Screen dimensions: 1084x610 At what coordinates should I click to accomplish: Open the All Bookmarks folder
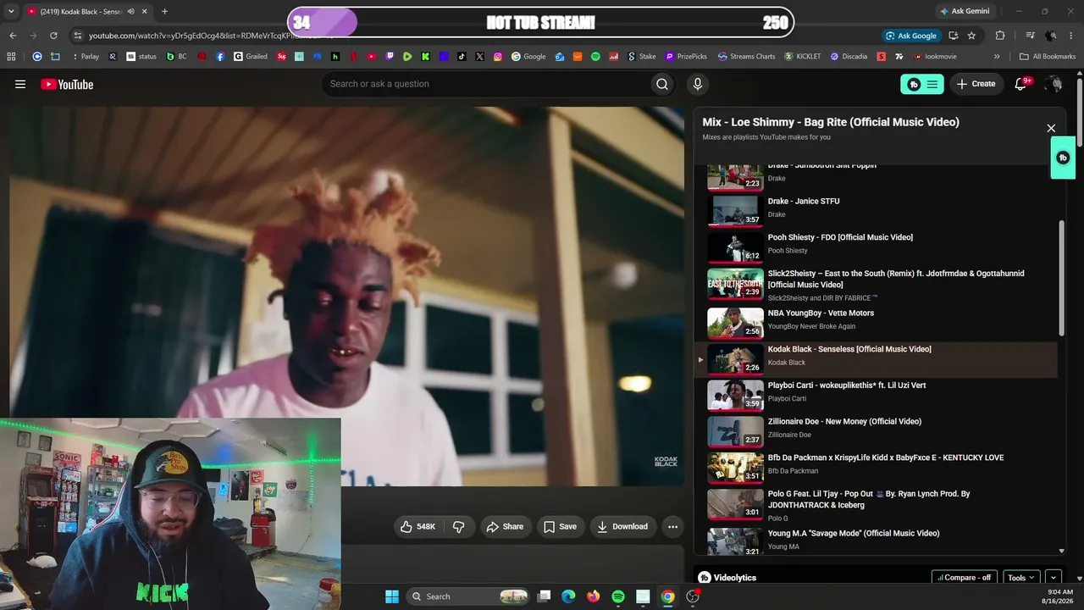tap(1048, 57)
